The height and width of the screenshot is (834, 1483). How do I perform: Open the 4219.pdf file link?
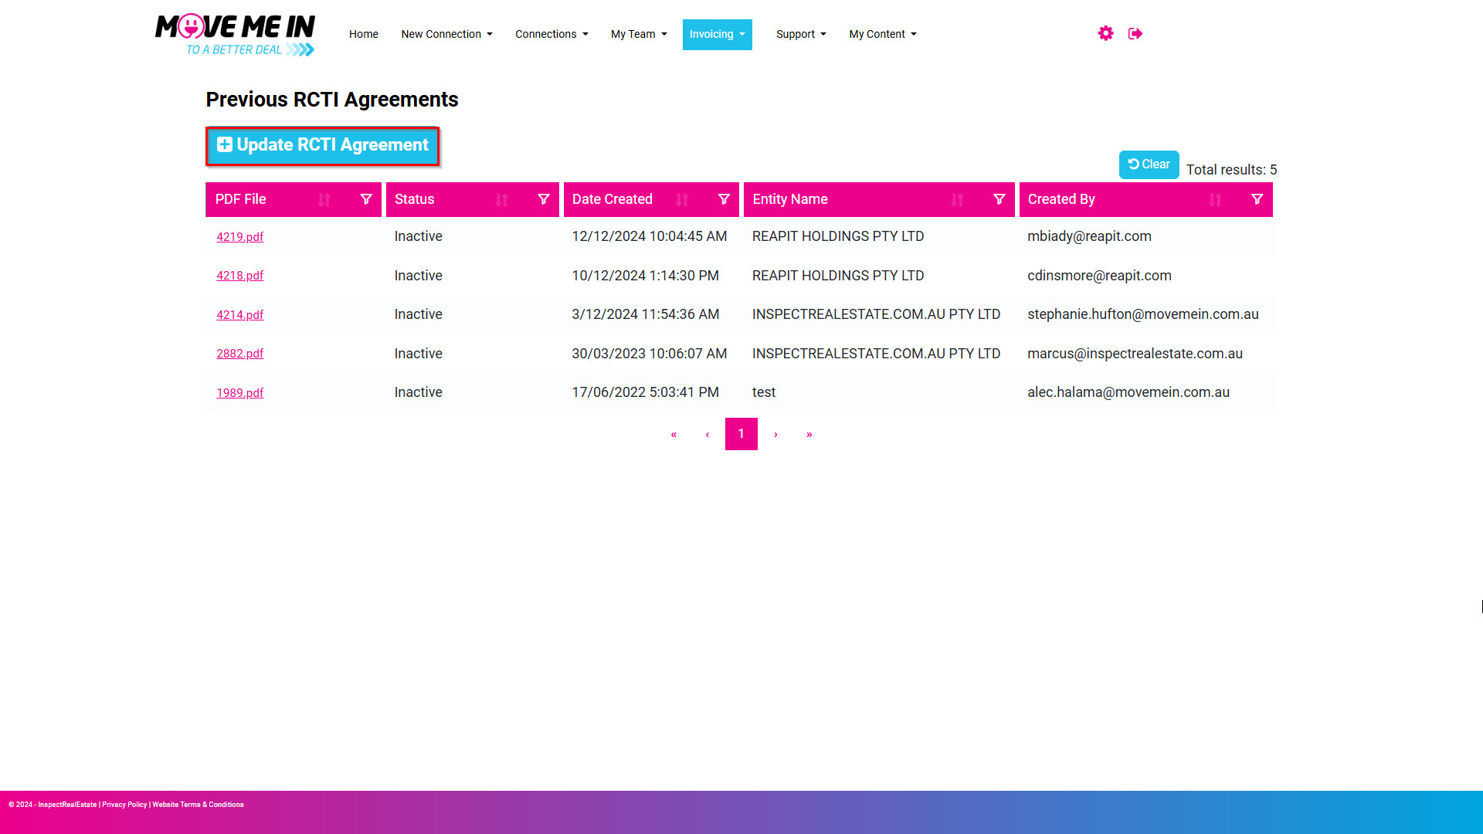[239, 237]
